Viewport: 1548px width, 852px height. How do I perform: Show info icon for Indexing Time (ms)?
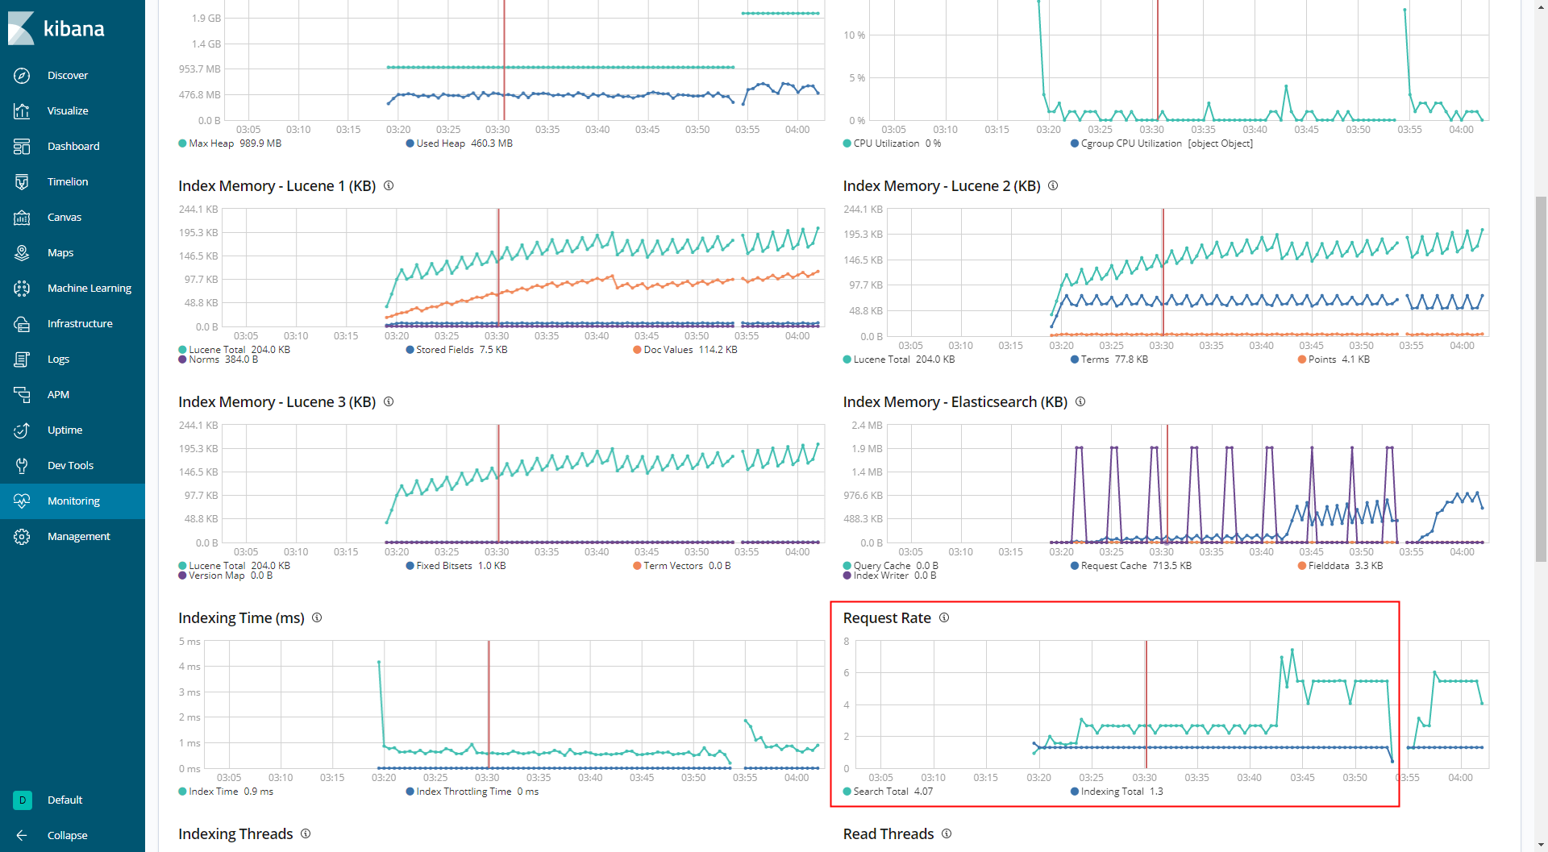pos(317,617)
